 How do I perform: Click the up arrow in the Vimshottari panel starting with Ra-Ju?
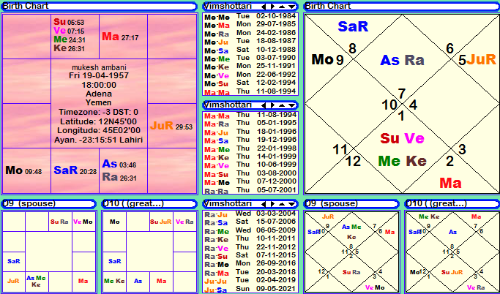[282, 204]
